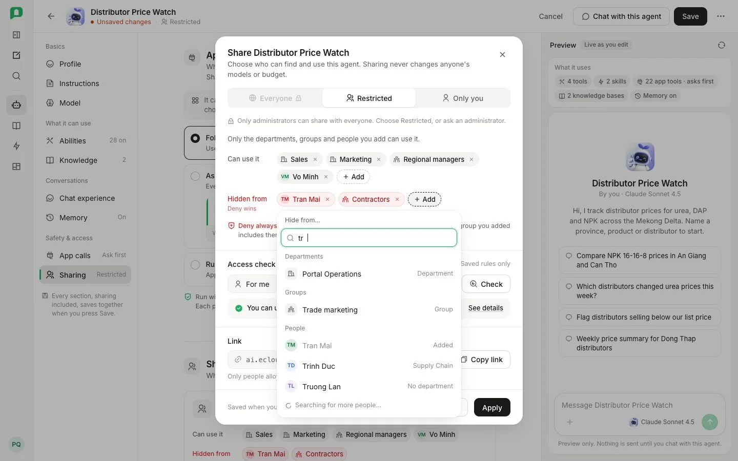
Task: Open Claude Sonnet 4.5 model selector
Action: point(662,422)
